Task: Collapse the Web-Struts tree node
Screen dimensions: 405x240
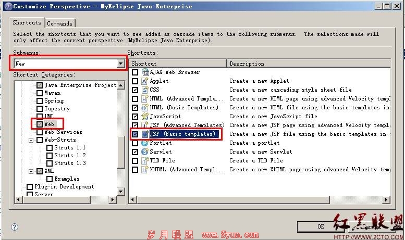Action: [31, 140]
